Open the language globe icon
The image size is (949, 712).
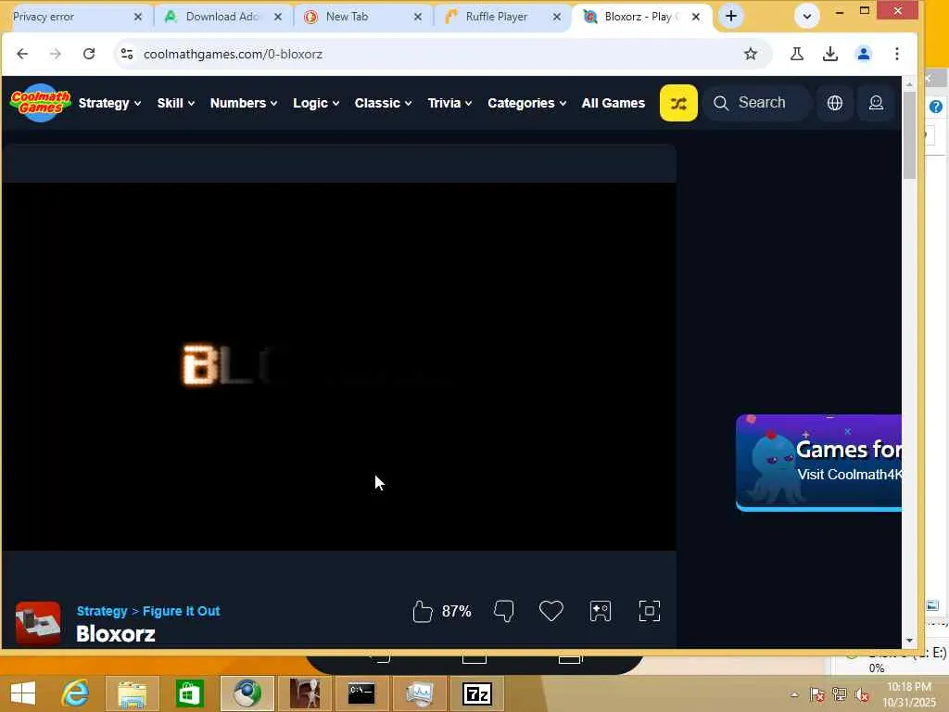coord(835,103)
